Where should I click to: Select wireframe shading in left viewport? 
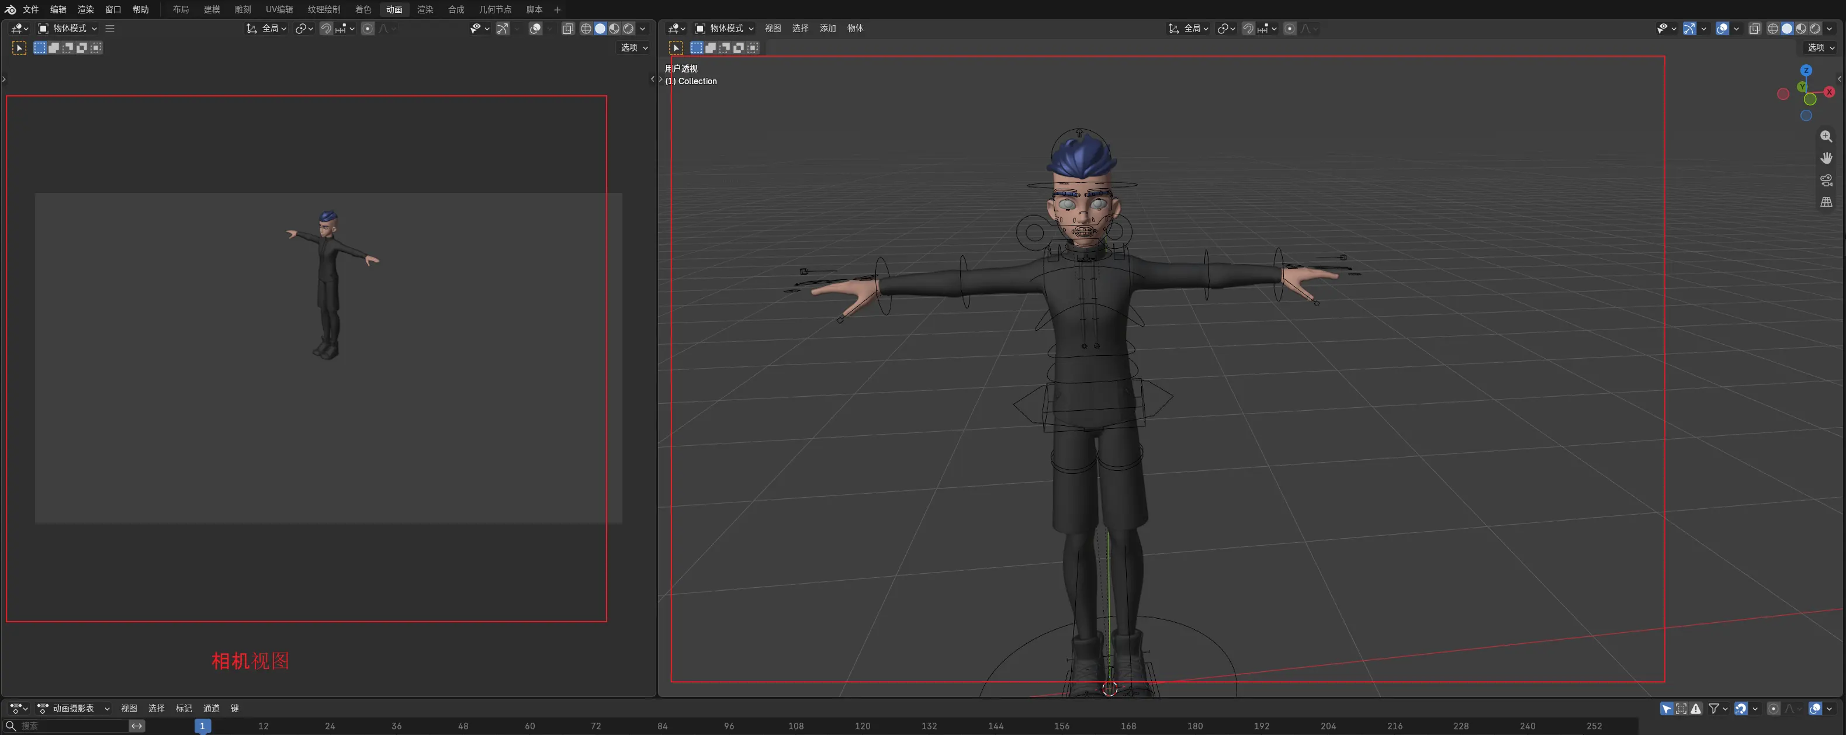click(586, 29)
